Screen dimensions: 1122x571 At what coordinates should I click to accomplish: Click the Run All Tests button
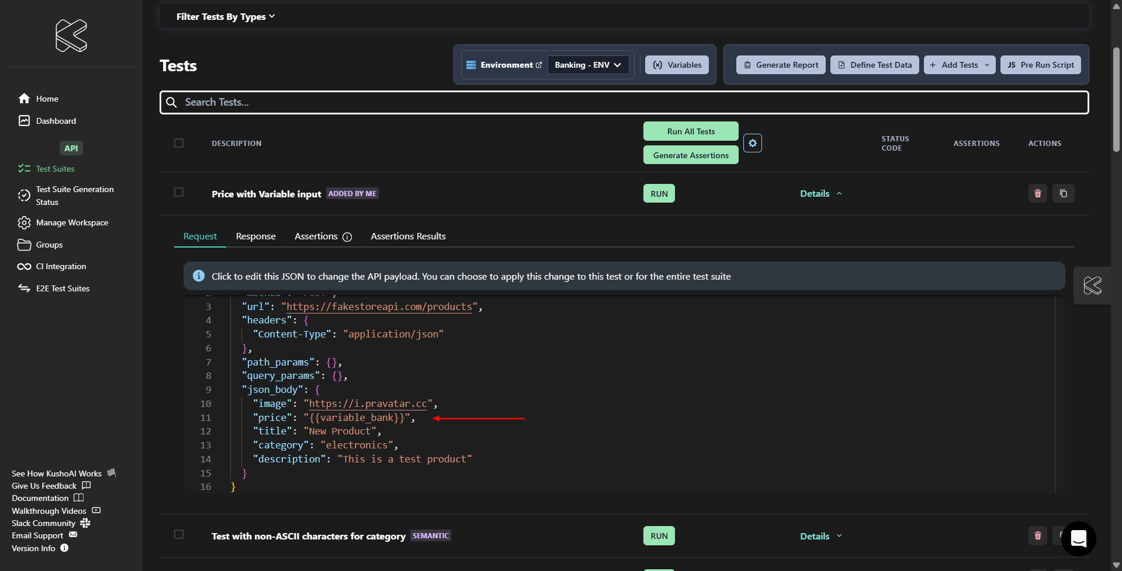(690, 131)
